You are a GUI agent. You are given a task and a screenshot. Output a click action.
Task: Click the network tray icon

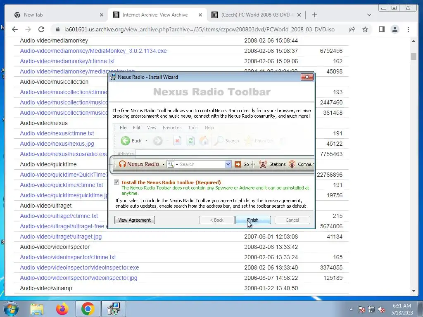pos(371,309)
